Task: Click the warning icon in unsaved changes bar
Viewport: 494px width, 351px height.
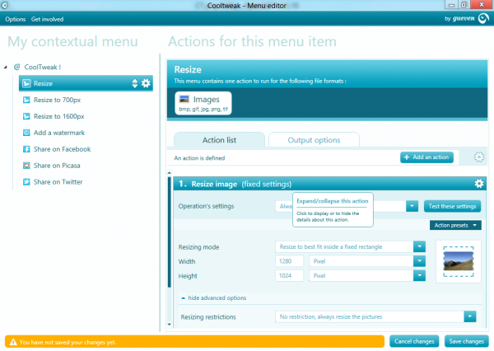Action: tap(13, 342)
